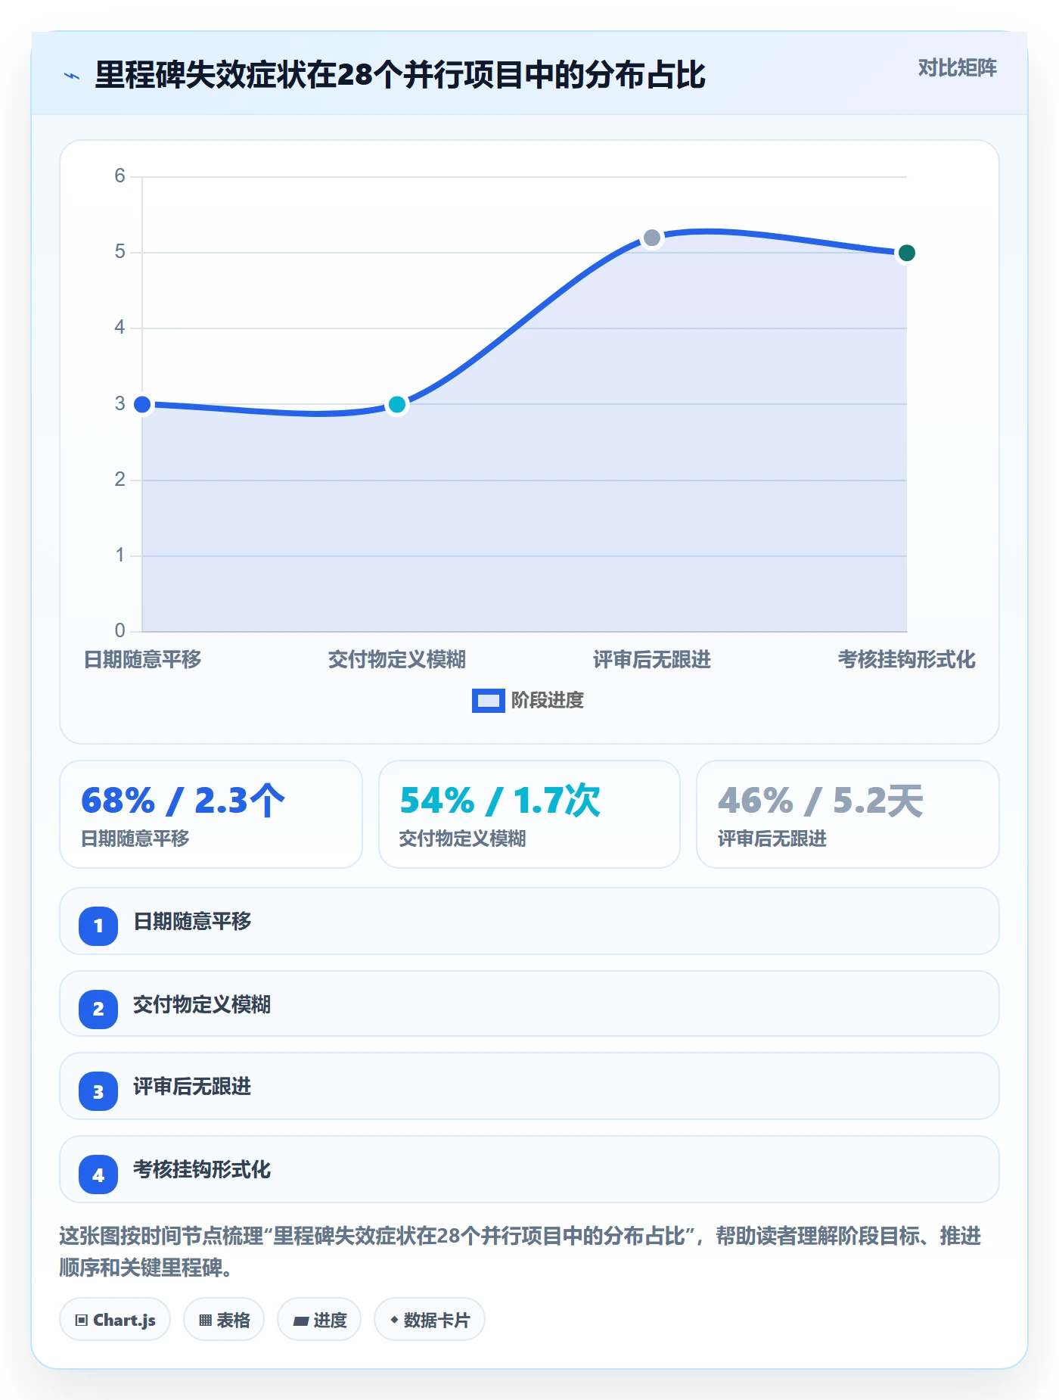Image resolution: width=1059 pixels, height=1400 pixels.
Task: Select list row 日期随意平移
Action: [x=529, y=921]
